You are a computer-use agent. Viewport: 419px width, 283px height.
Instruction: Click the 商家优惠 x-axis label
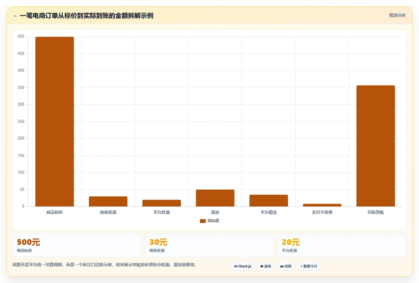point(108,212)
